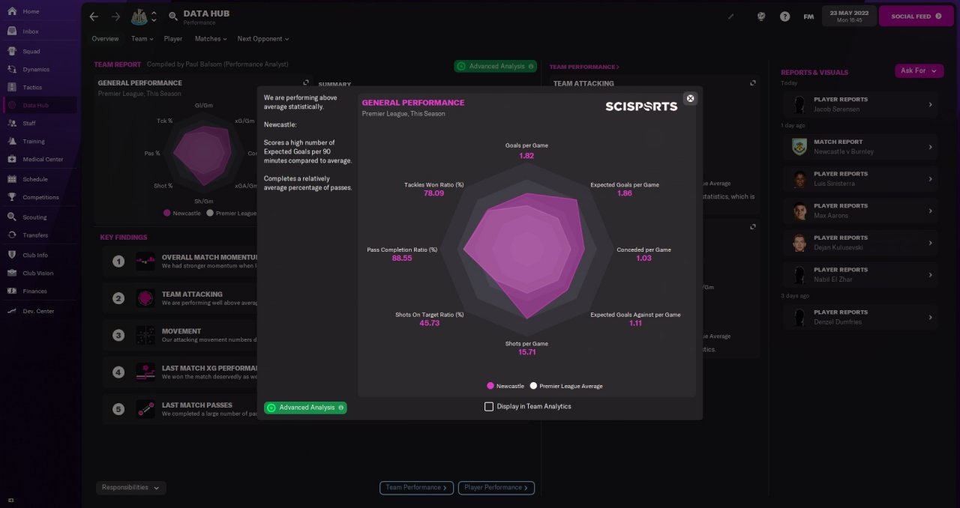The image size is (960, 508).
Task: Select Data Hub in the sidebar
Action: (x=39, y=106)
